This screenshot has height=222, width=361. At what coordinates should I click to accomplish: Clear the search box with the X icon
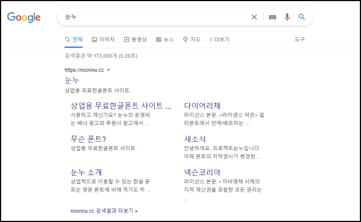pyautogui.click(x=254, y=17)
